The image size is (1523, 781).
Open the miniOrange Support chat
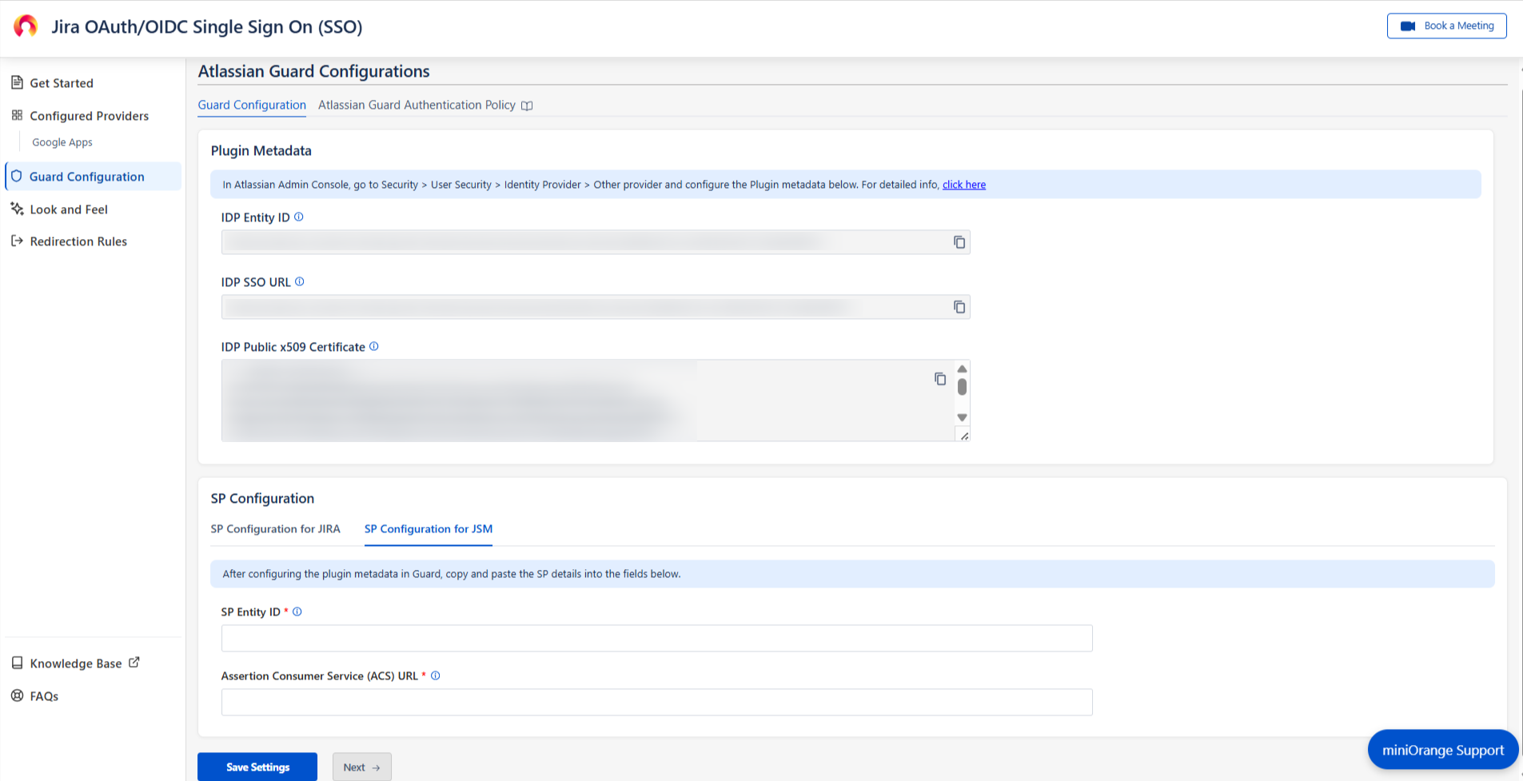1443,750
